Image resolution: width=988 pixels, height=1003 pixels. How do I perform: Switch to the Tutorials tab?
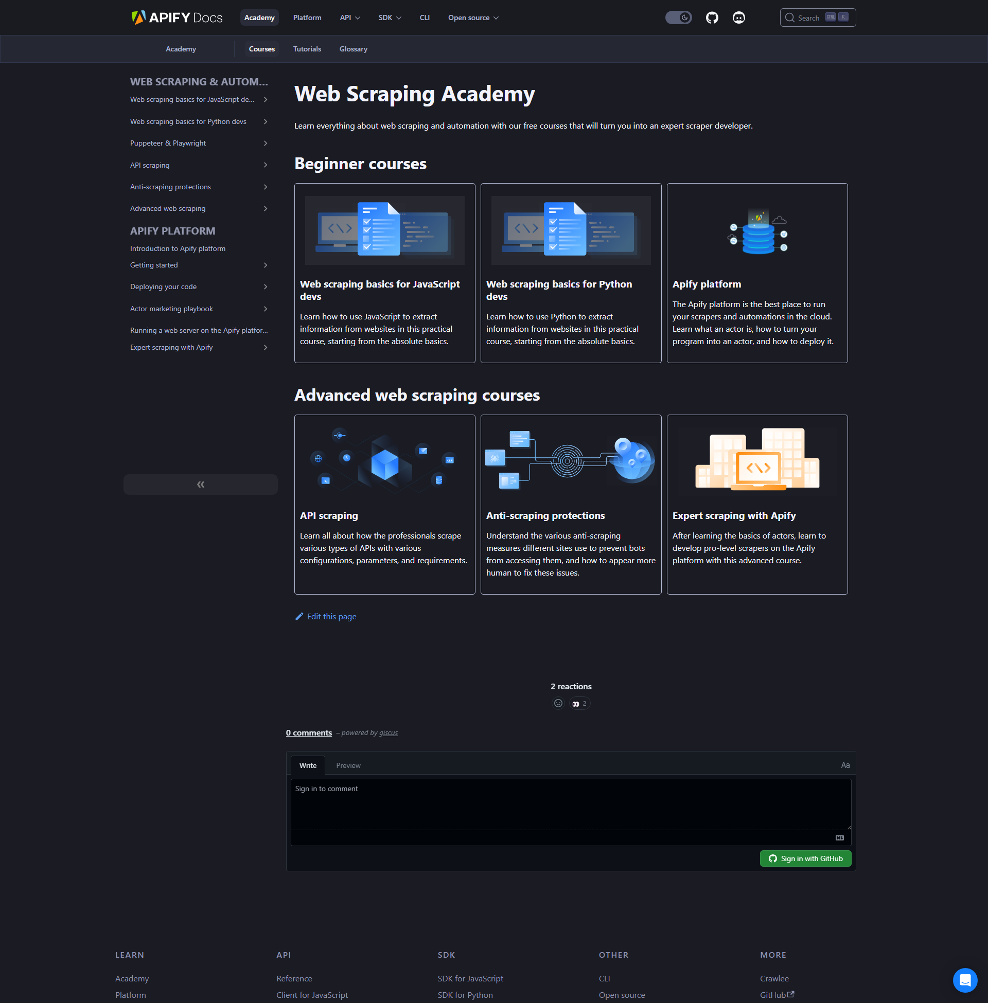pos(307,49)
